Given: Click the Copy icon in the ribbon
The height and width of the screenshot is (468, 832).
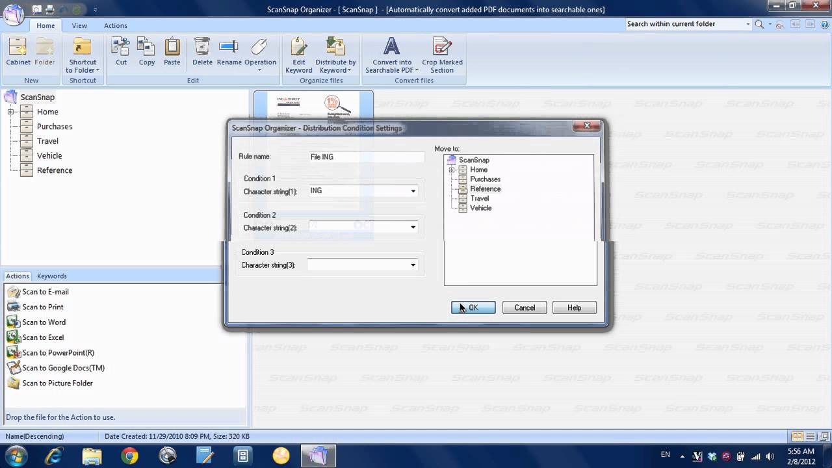Looking at the screenshot, I should [147, 47].
